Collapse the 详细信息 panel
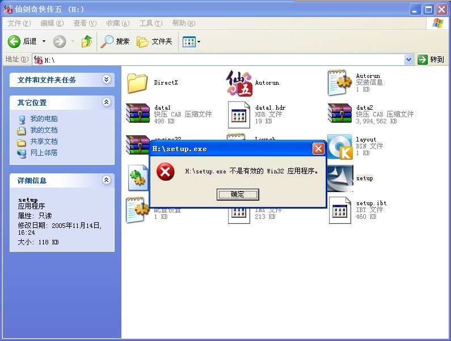The image size is (451, 341). point(107,180)
